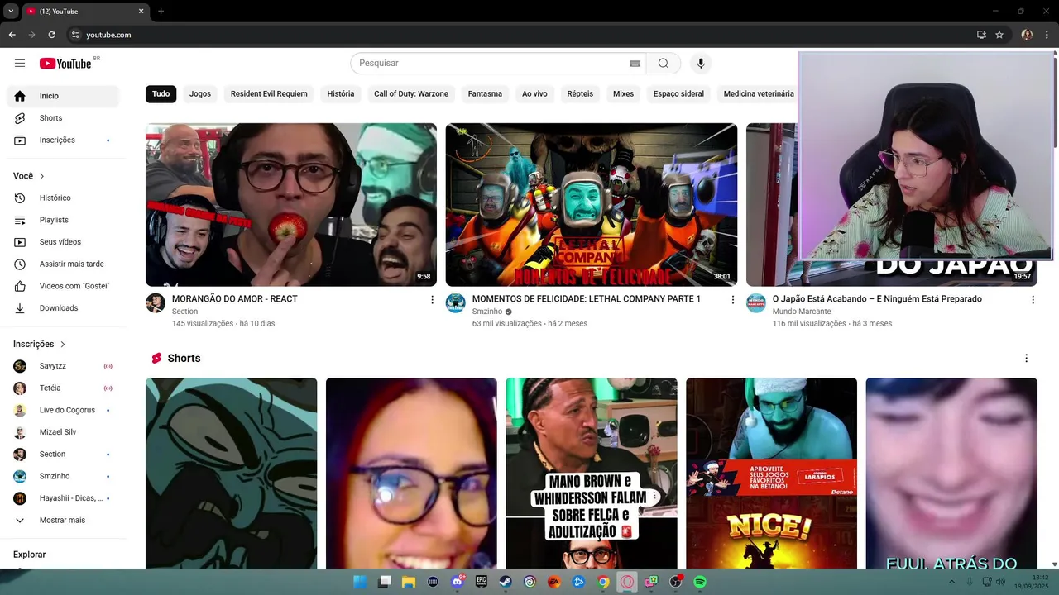Select the Ao vivo filter chip
The image size is (1059, 595).
534,94
